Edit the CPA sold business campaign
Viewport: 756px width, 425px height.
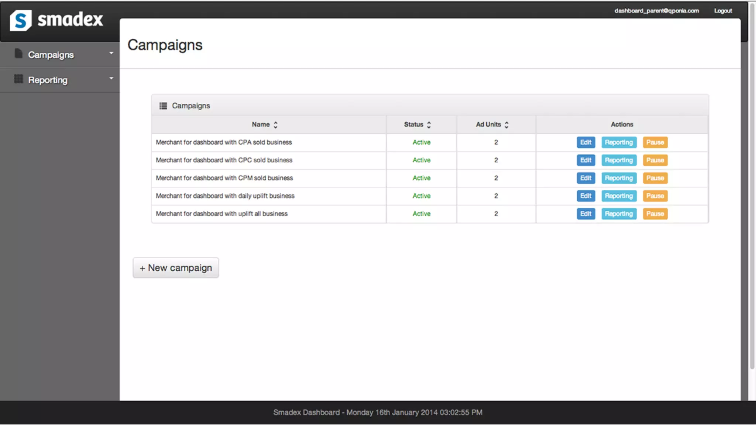[x=586, y=142]
